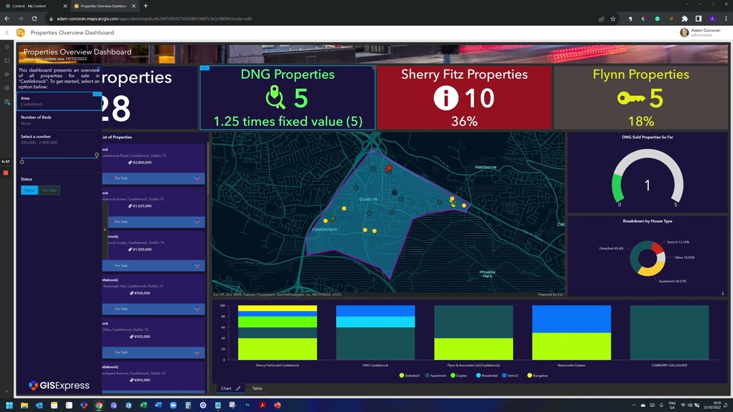The width and height of the screenshot is (733, 412).
Task: Click the Save icon in left sidebar
Action: [x=7, y=102]
